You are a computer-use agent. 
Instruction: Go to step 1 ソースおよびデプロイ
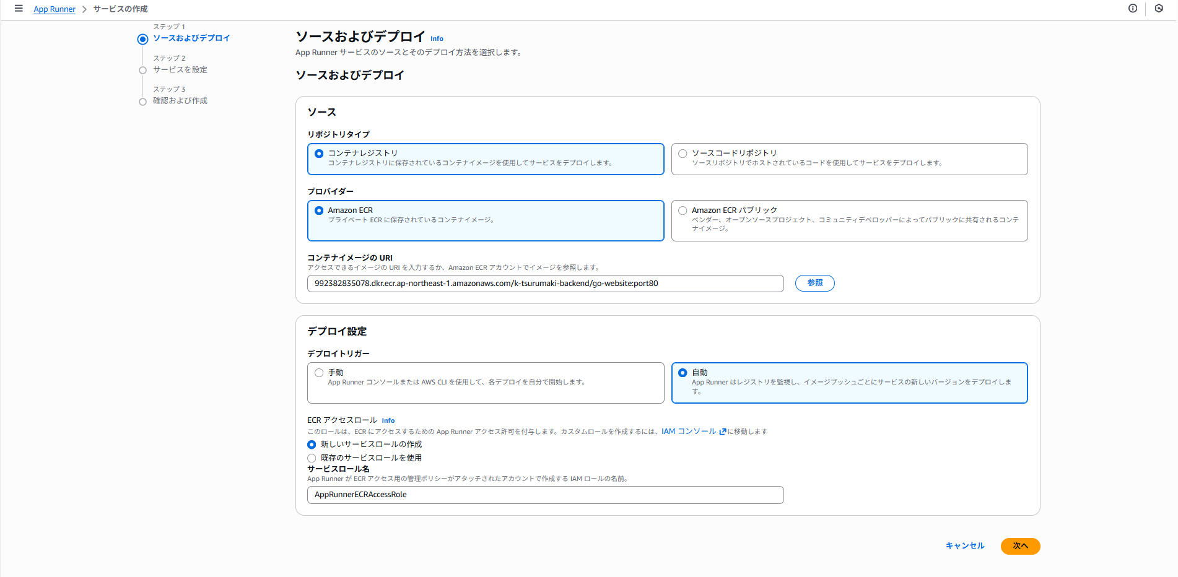[191, 38]
